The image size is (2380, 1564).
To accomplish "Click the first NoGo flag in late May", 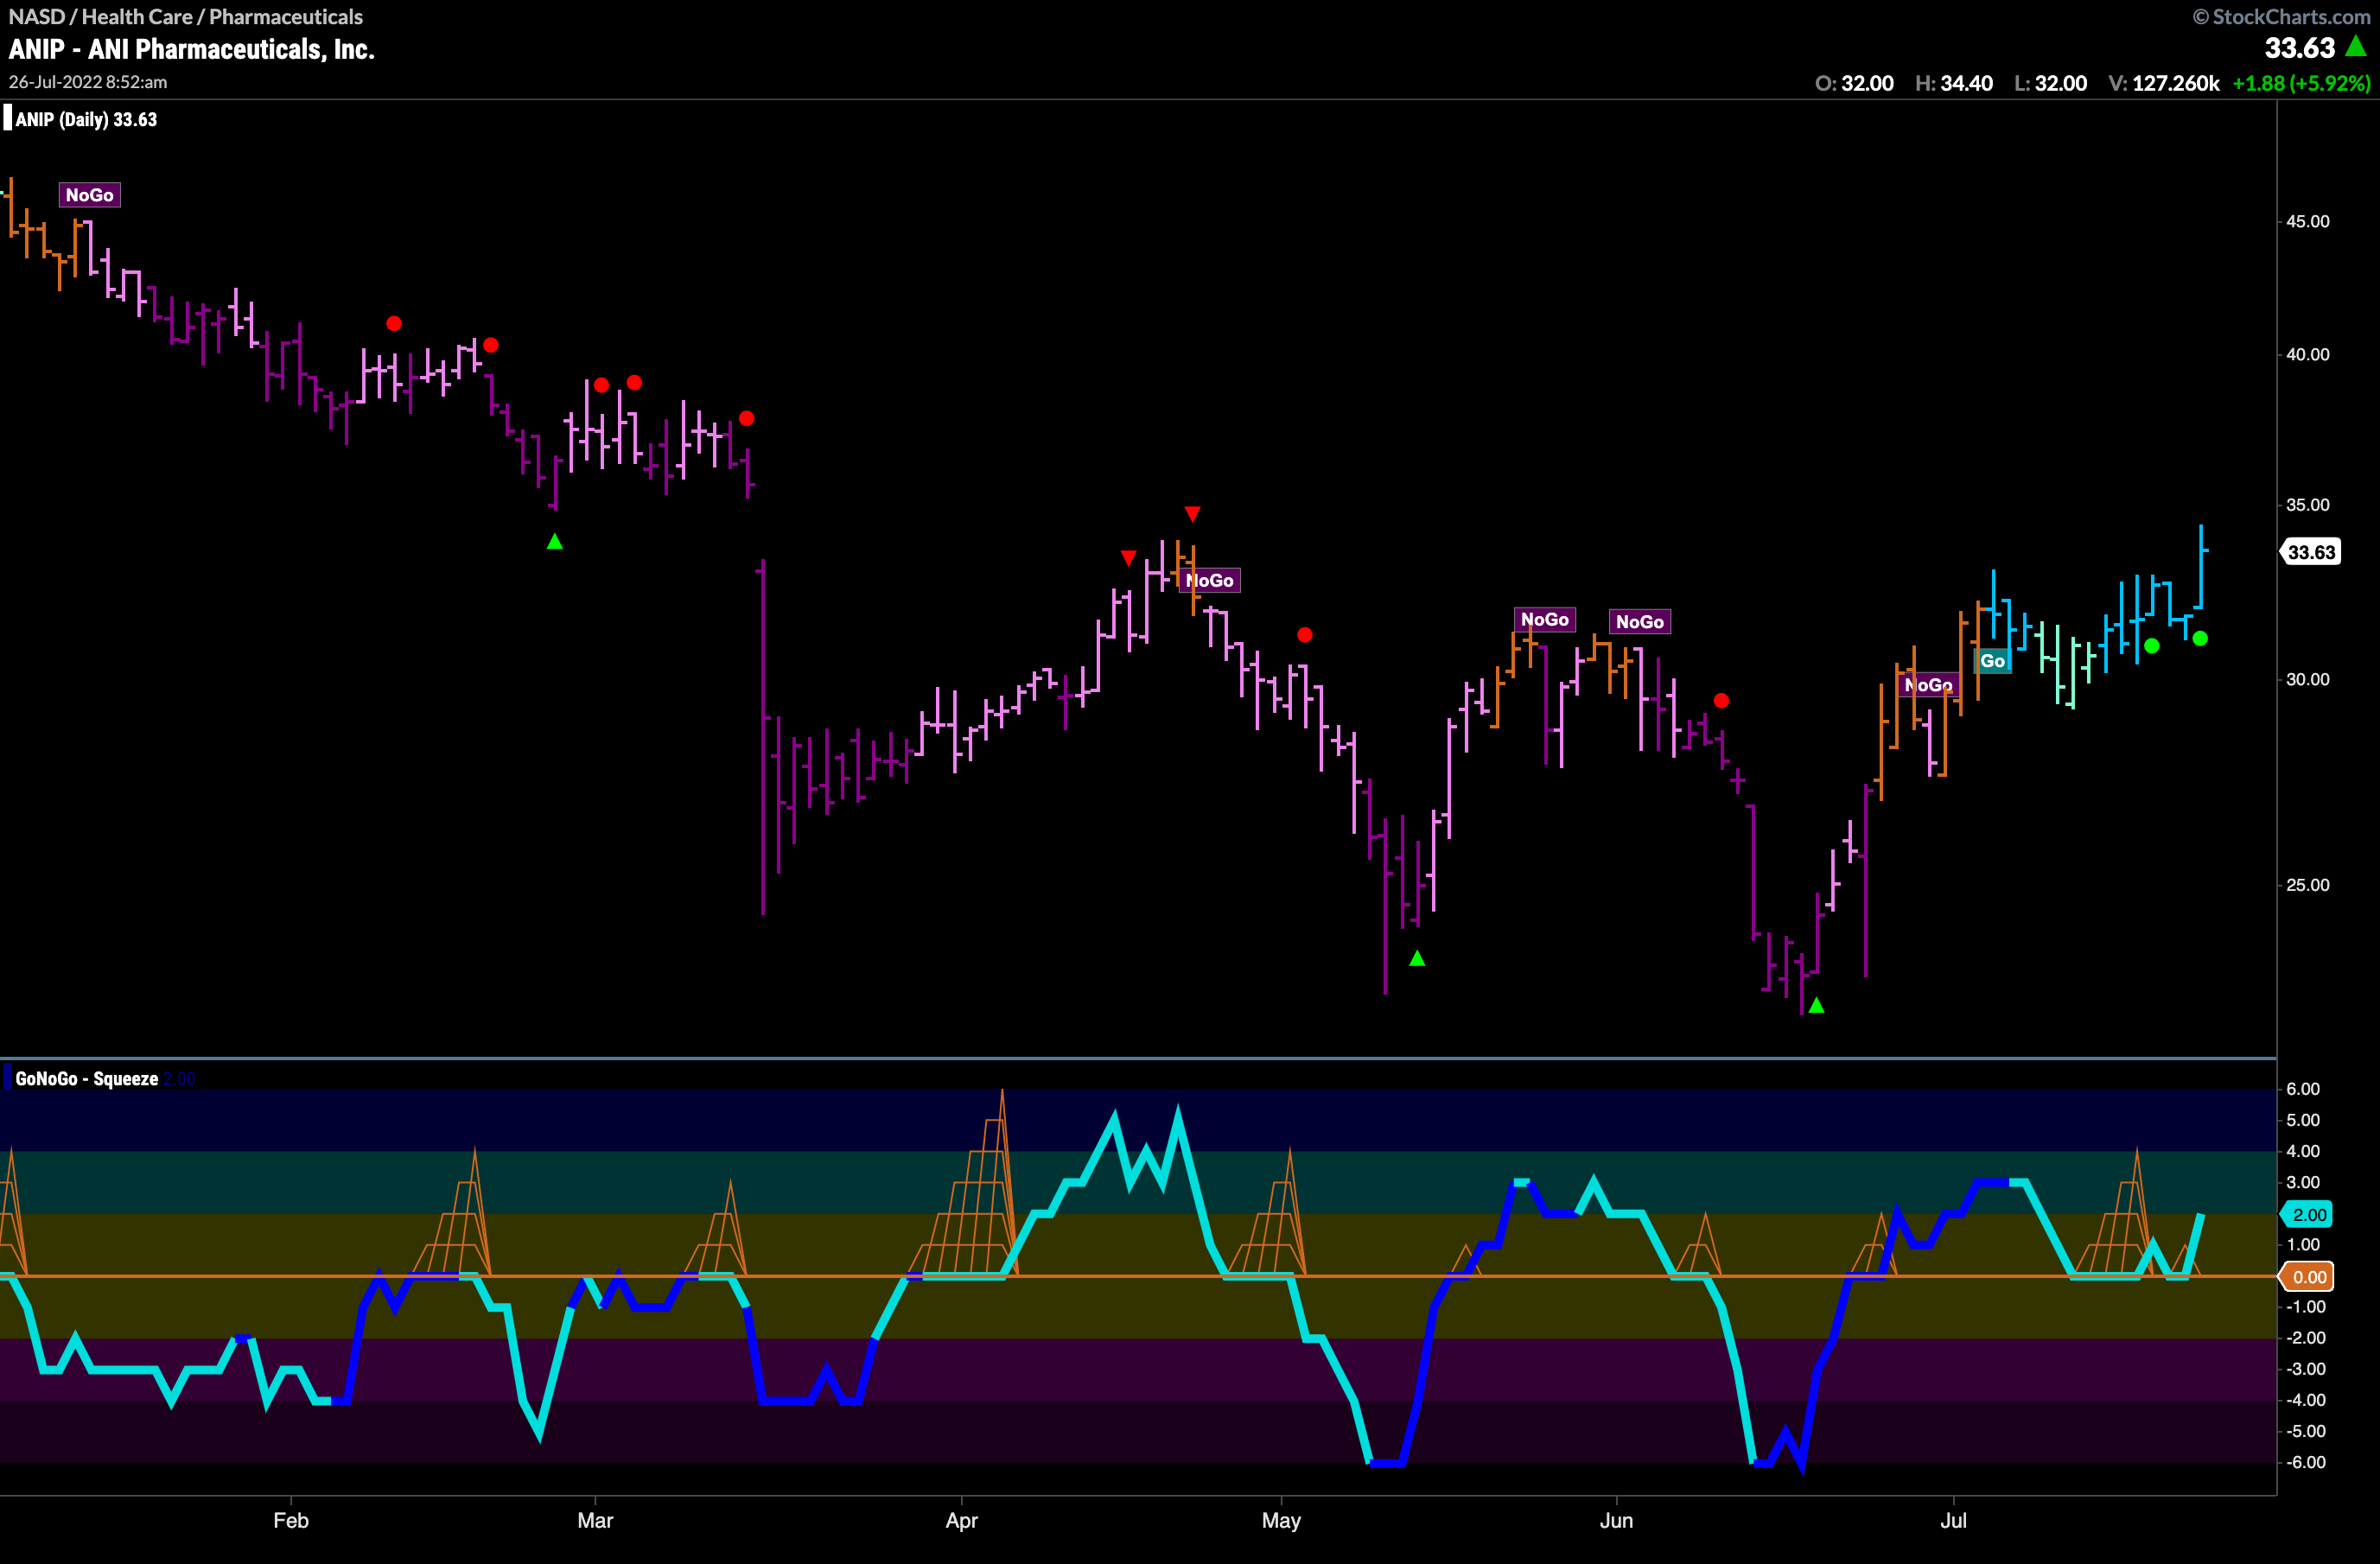I will point(1544,619).
